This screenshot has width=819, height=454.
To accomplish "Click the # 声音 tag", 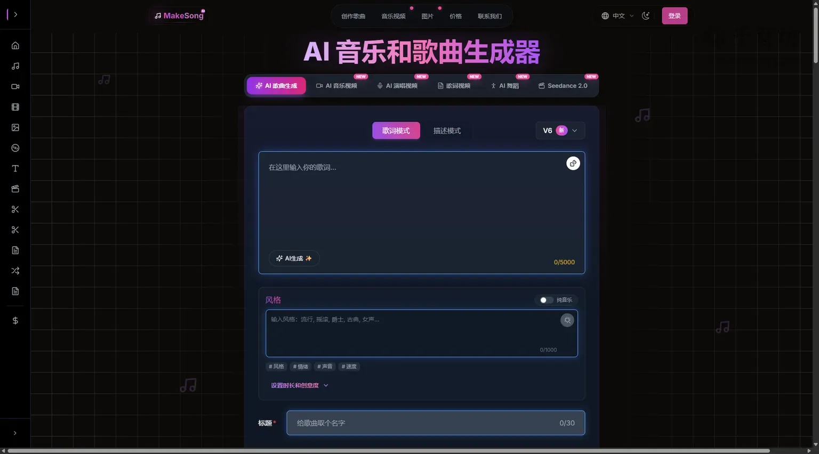I will click(x=325, y=367).
